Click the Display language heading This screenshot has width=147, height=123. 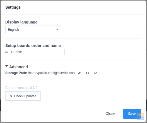click(x=21, y=22)
